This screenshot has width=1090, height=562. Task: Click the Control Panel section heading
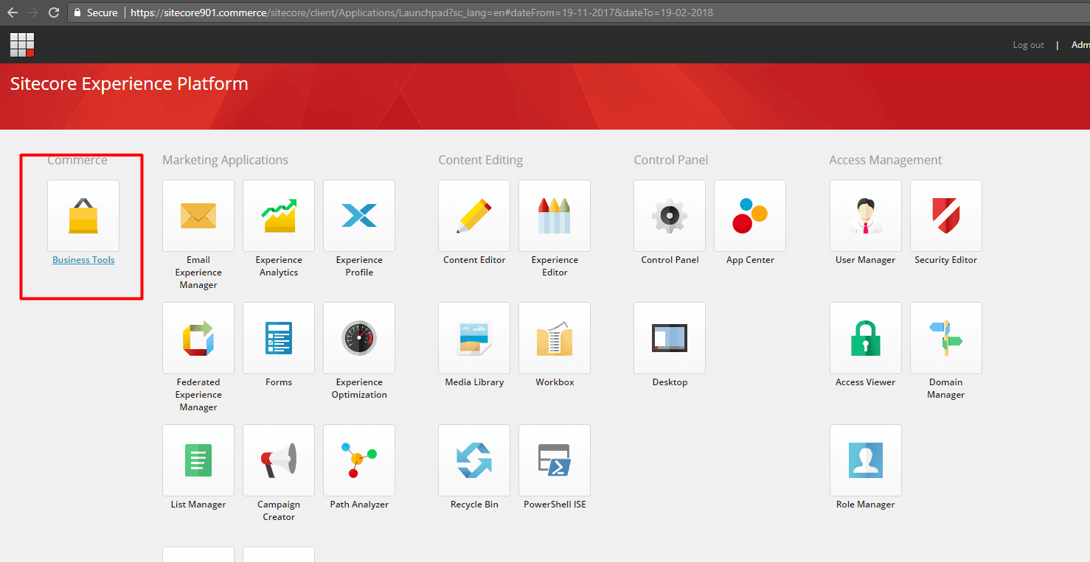pyautogui.click(x=670, y=160)
